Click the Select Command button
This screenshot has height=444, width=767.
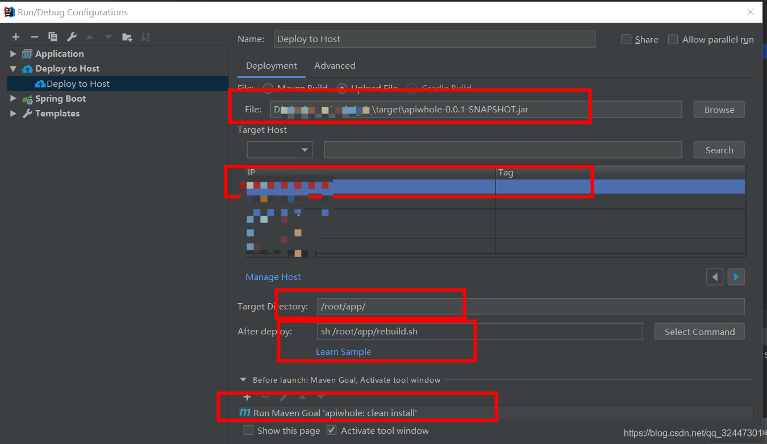pos(700,332)
